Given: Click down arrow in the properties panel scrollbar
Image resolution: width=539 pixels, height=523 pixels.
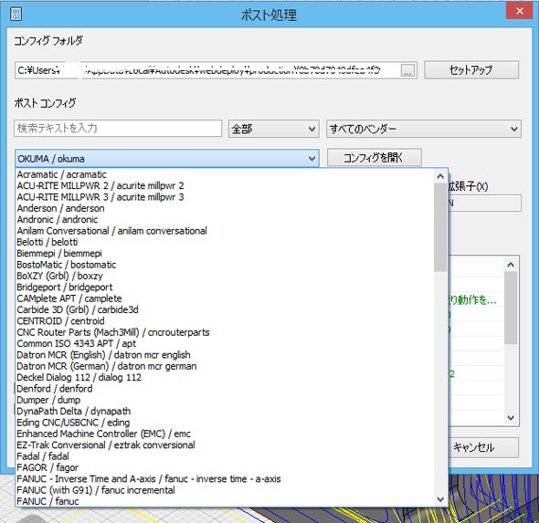Looking at the screenshot, I should pos(511,417).
